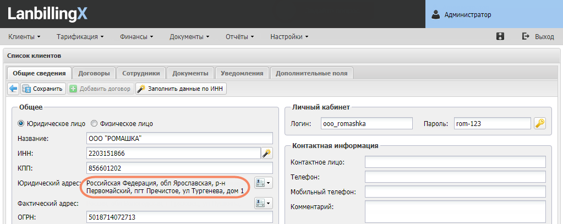Screen dimensions: 563x224
Task: Open the Настройки menu
Action: (289, 37)
